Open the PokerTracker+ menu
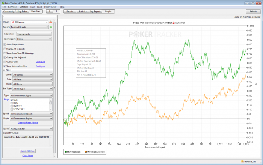The width and height of the screenshot is (263, 165). pyautogui.click(x=51, y=7)
